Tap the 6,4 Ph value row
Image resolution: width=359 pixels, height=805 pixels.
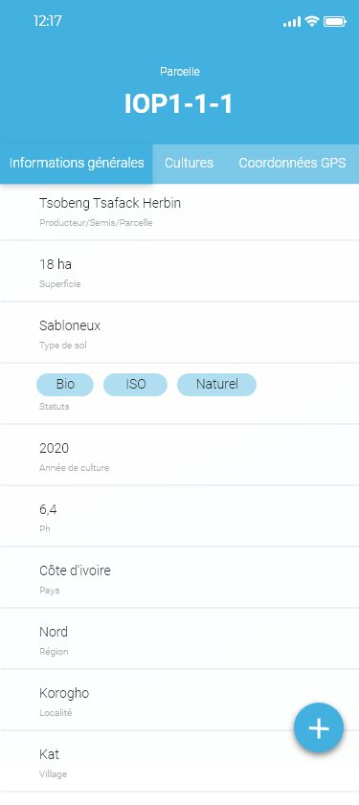(179, 516)
